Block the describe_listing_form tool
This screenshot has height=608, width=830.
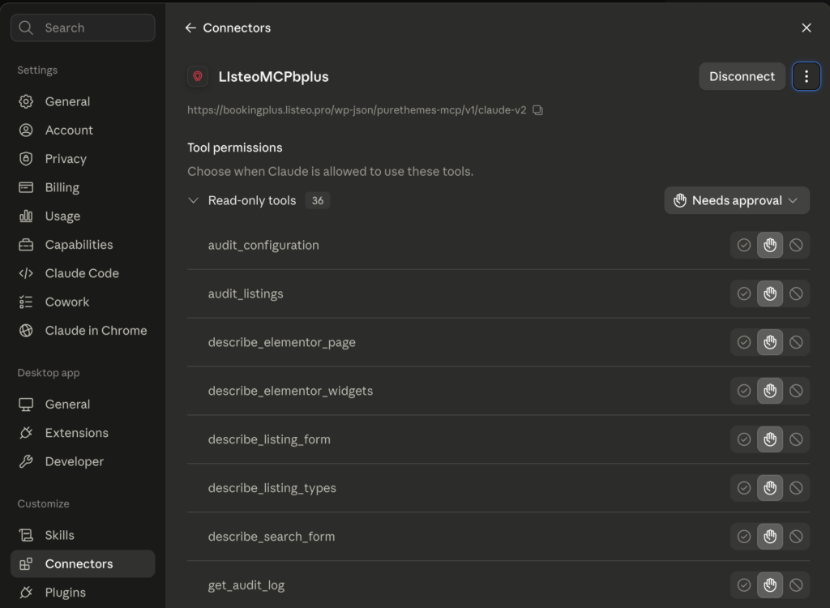[796, 439]
